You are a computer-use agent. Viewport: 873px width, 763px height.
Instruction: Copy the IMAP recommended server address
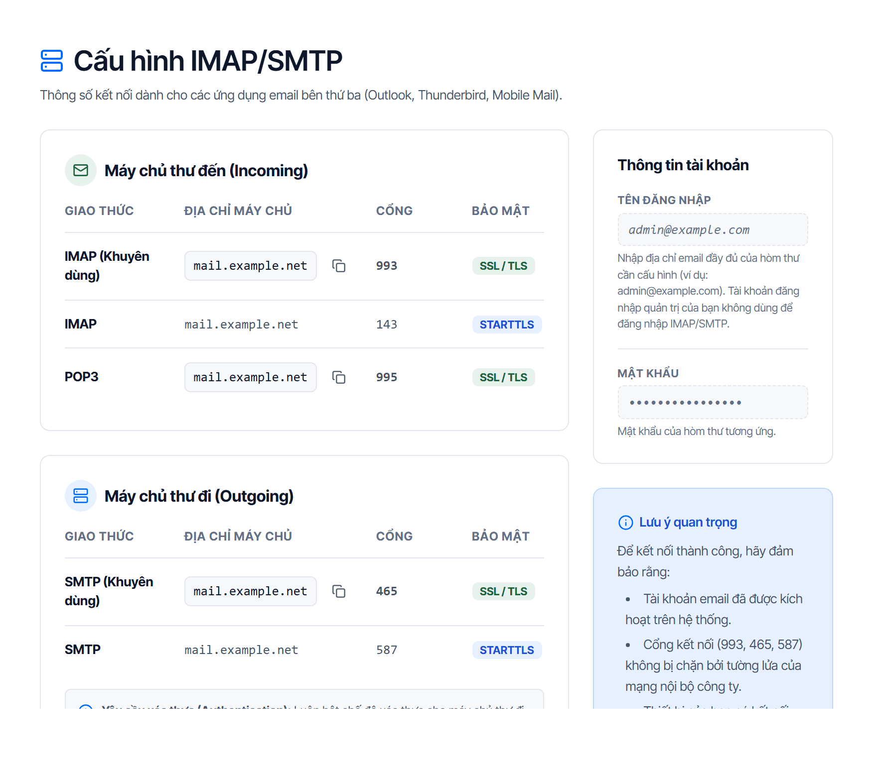339,266
